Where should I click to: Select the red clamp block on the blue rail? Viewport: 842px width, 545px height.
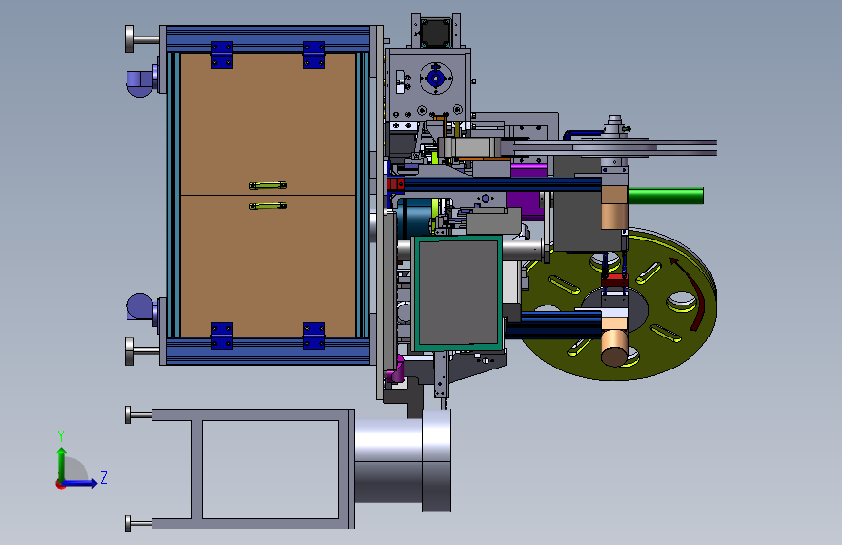396,184
